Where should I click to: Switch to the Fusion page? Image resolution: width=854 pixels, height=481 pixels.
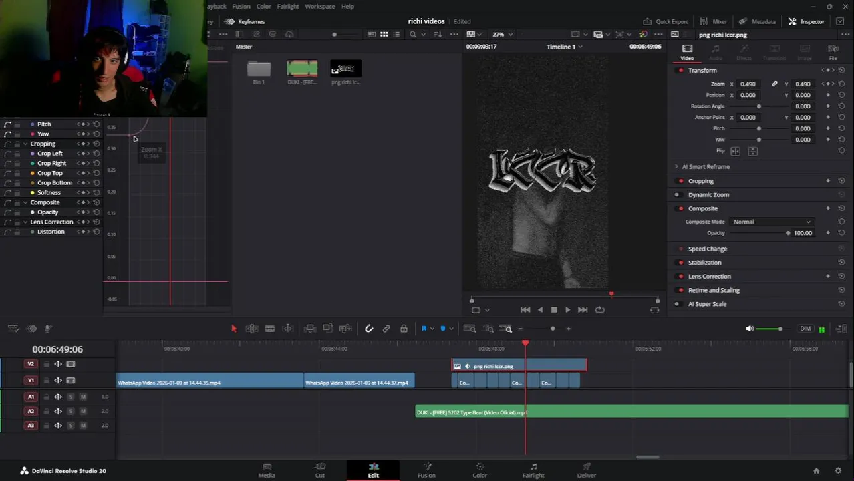(426, 470)
